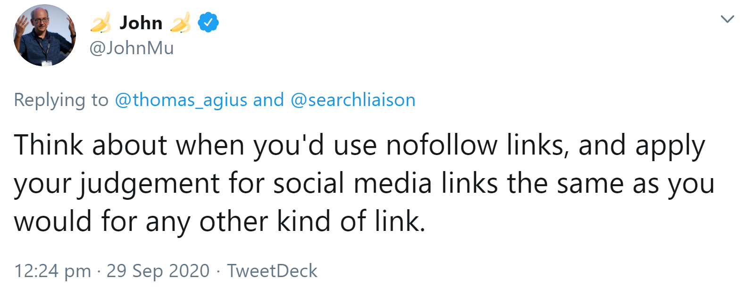
Task: Click the display name John
Action: click(141, 22)
